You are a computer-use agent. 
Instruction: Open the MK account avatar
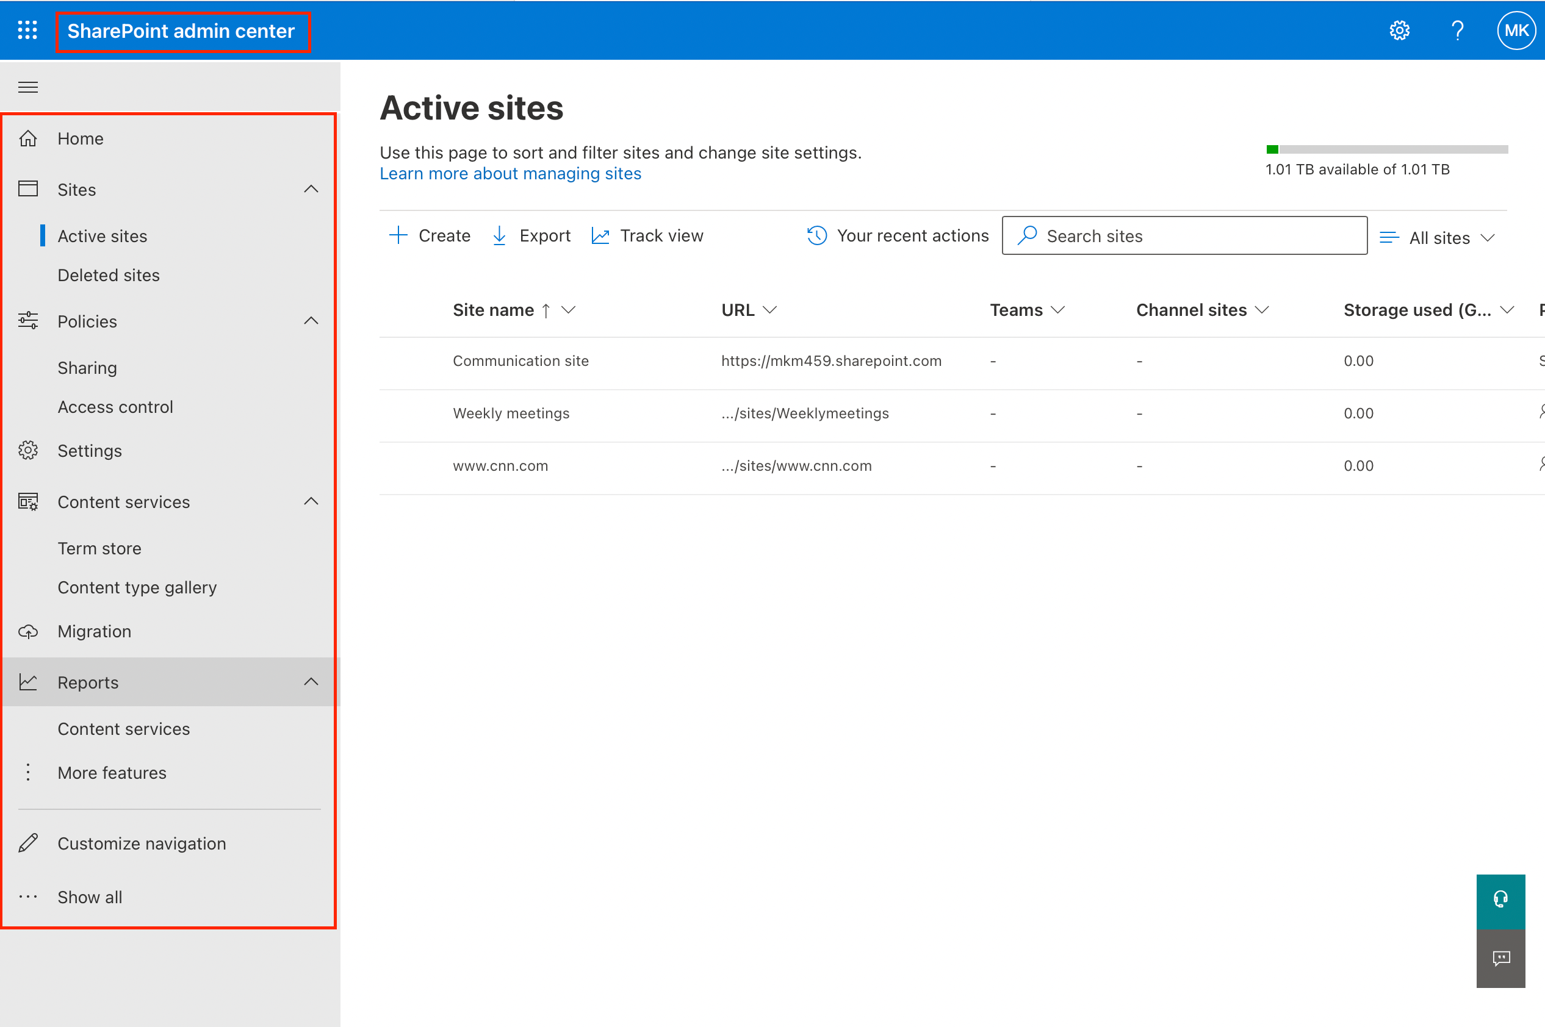click(1516, 30)
